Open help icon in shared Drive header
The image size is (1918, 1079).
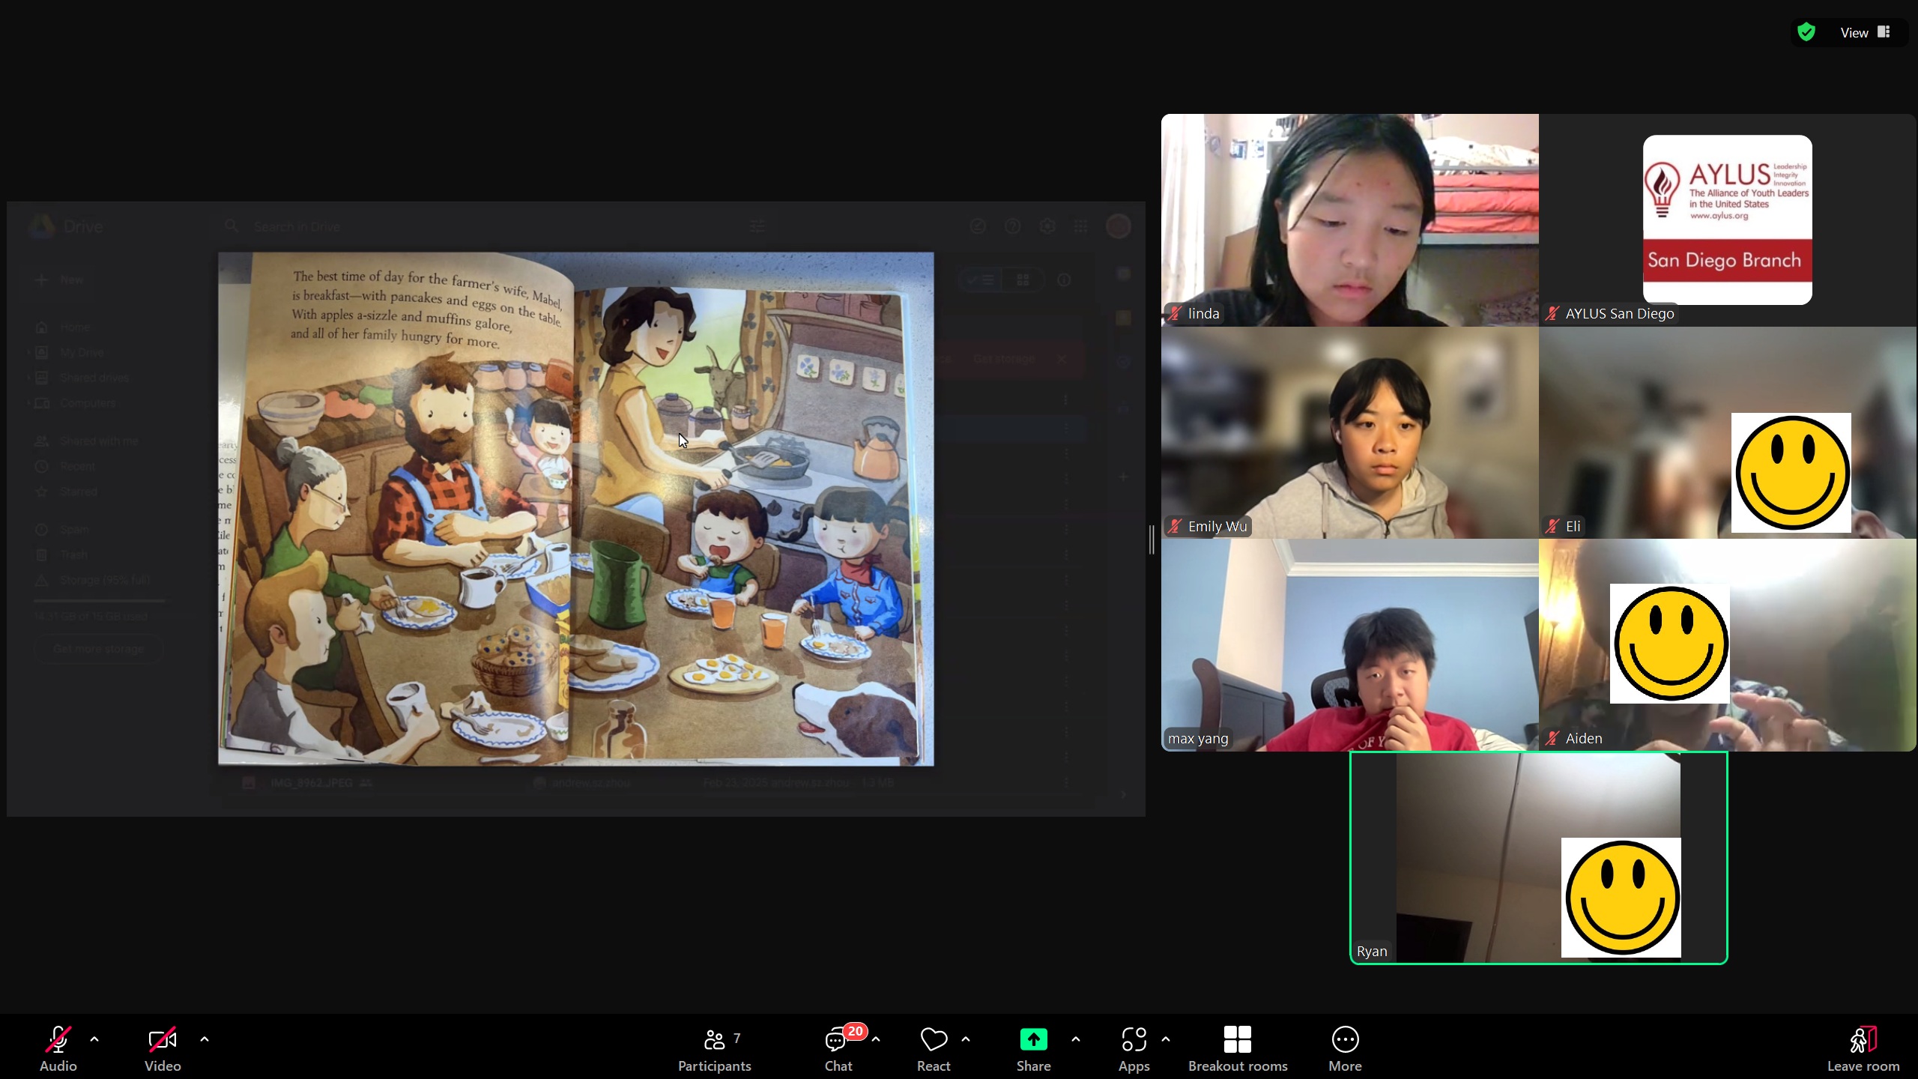[1012, 226]
